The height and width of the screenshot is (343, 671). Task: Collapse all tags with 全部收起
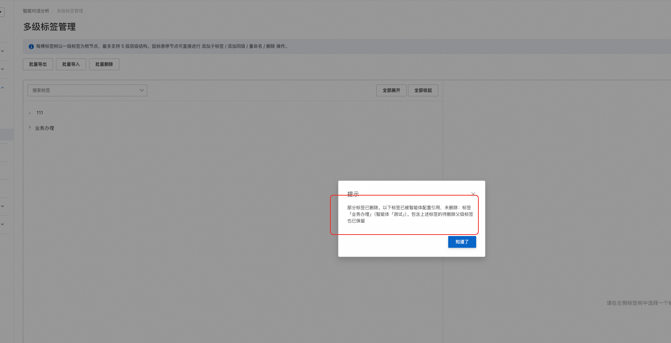point(423,90)
